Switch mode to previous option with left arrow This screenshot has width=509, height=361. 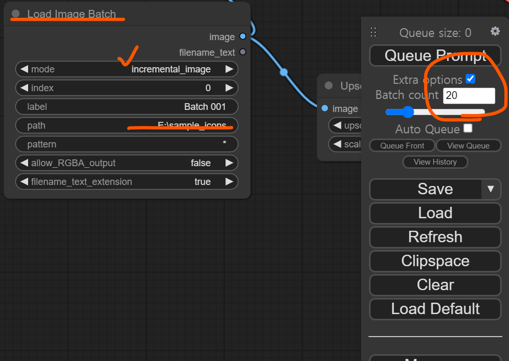click(x=24, y=69)
